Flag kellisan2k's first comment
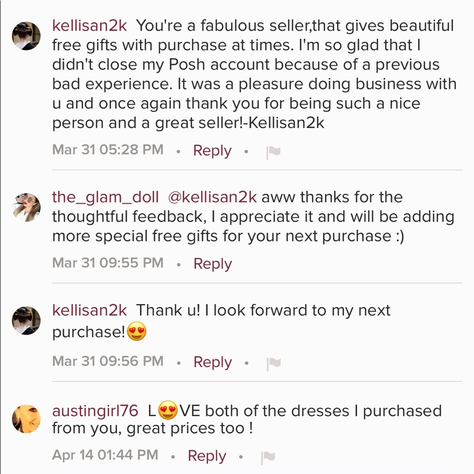Image resolution: width=474 pixels, height=474 pixels. pos(274,150)
